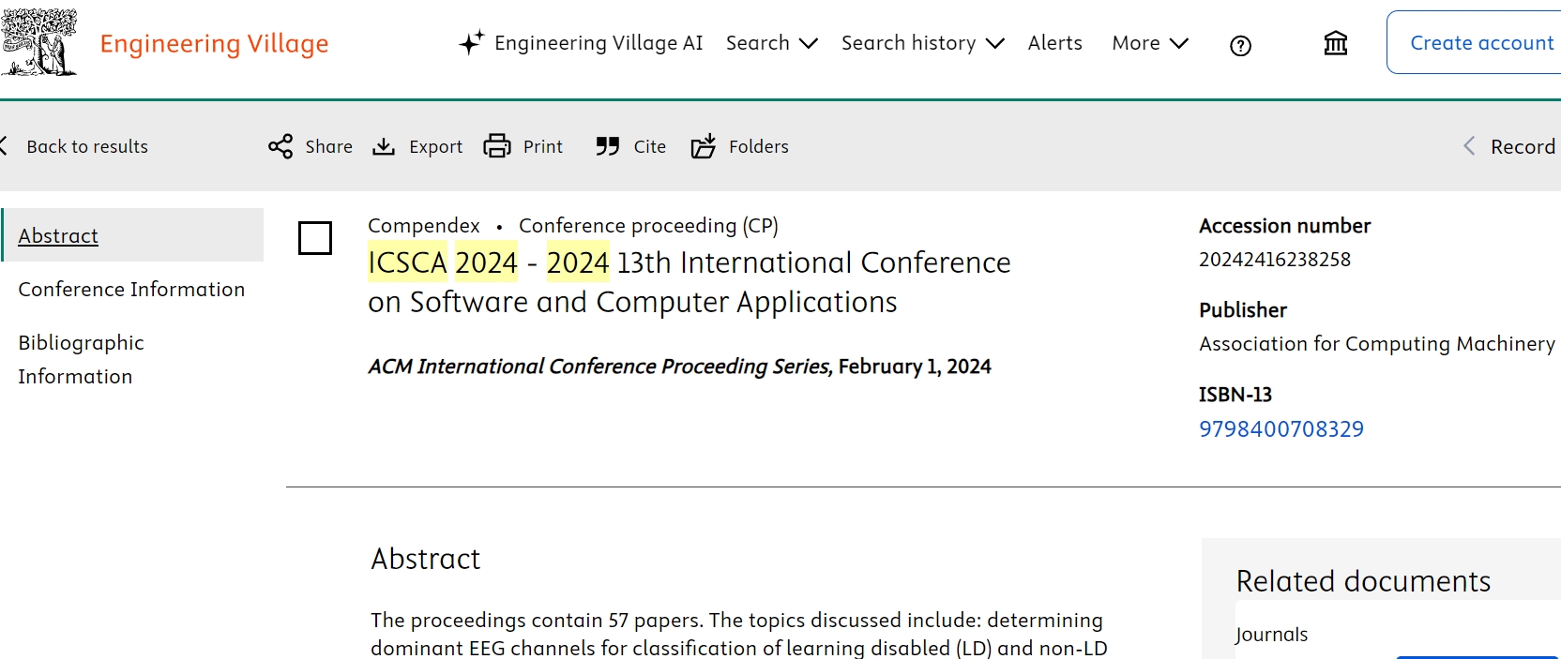Open ISBN-13 link 9798400708329
Screen dimensions: 1561x659
pos(1281,429)
